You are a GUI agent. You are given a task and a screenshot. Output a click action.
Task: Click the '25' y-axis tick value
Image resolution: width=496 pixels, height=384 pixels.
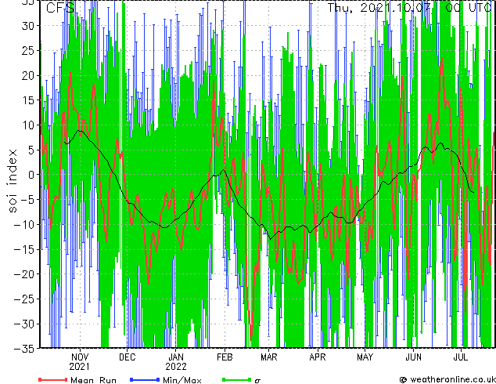tap(28, 50)
